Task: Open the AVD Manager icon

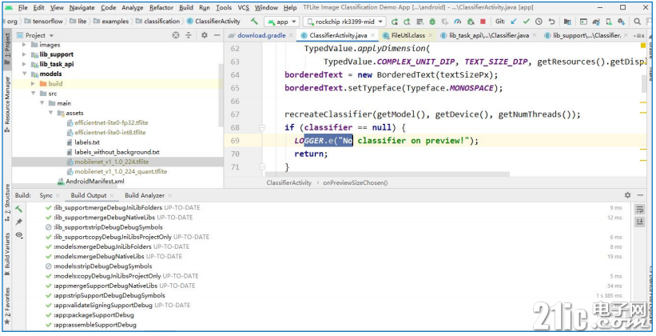Action: 609,22
